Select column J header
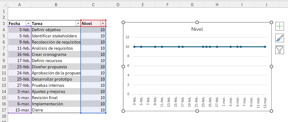Screen dimensions: 288x122 tap(266, 5)
